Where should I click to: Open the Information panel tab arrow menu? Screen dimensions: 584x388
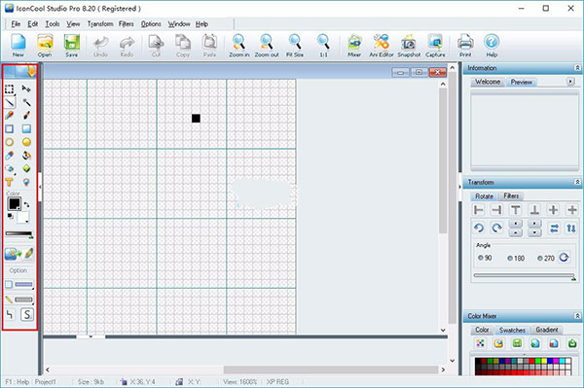(x=570, y=82)
